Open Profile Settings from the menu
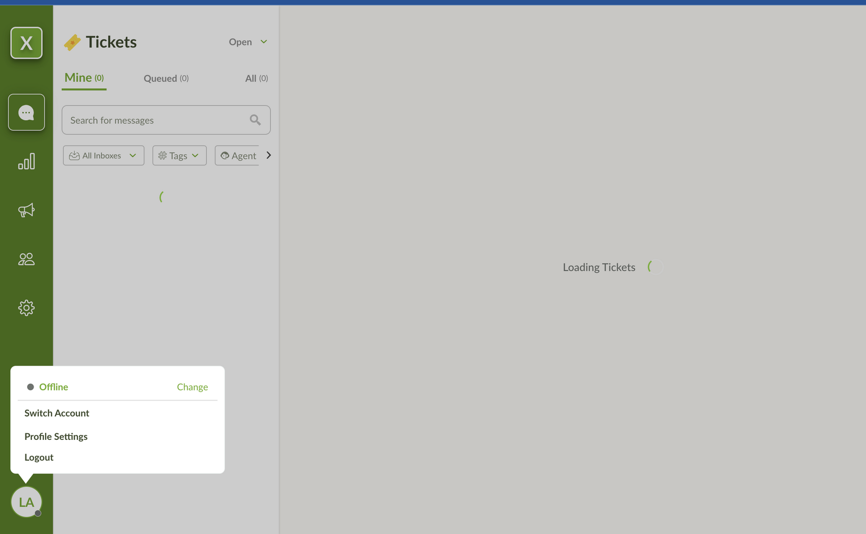The height and width of the screenshot is (534, 866). (x=56, y=436)
